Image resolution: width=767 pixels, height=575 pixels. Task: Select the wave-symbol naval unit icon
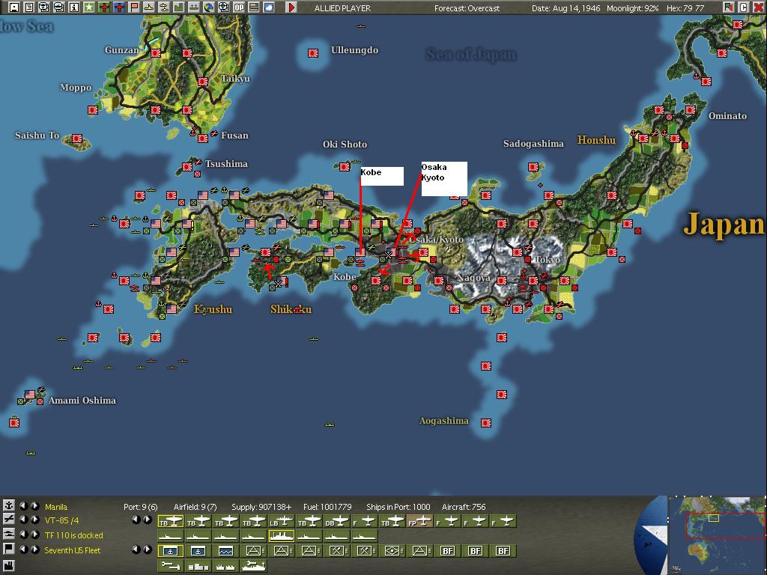click(x=225, y=551)
